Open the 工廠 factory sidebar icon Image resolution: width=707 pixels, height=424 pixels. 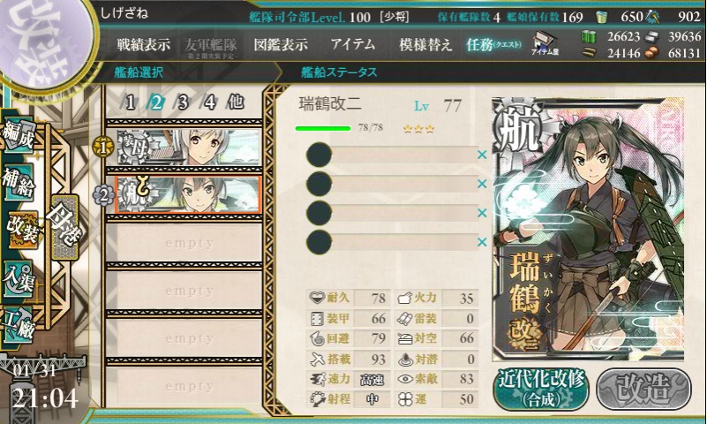19,324
